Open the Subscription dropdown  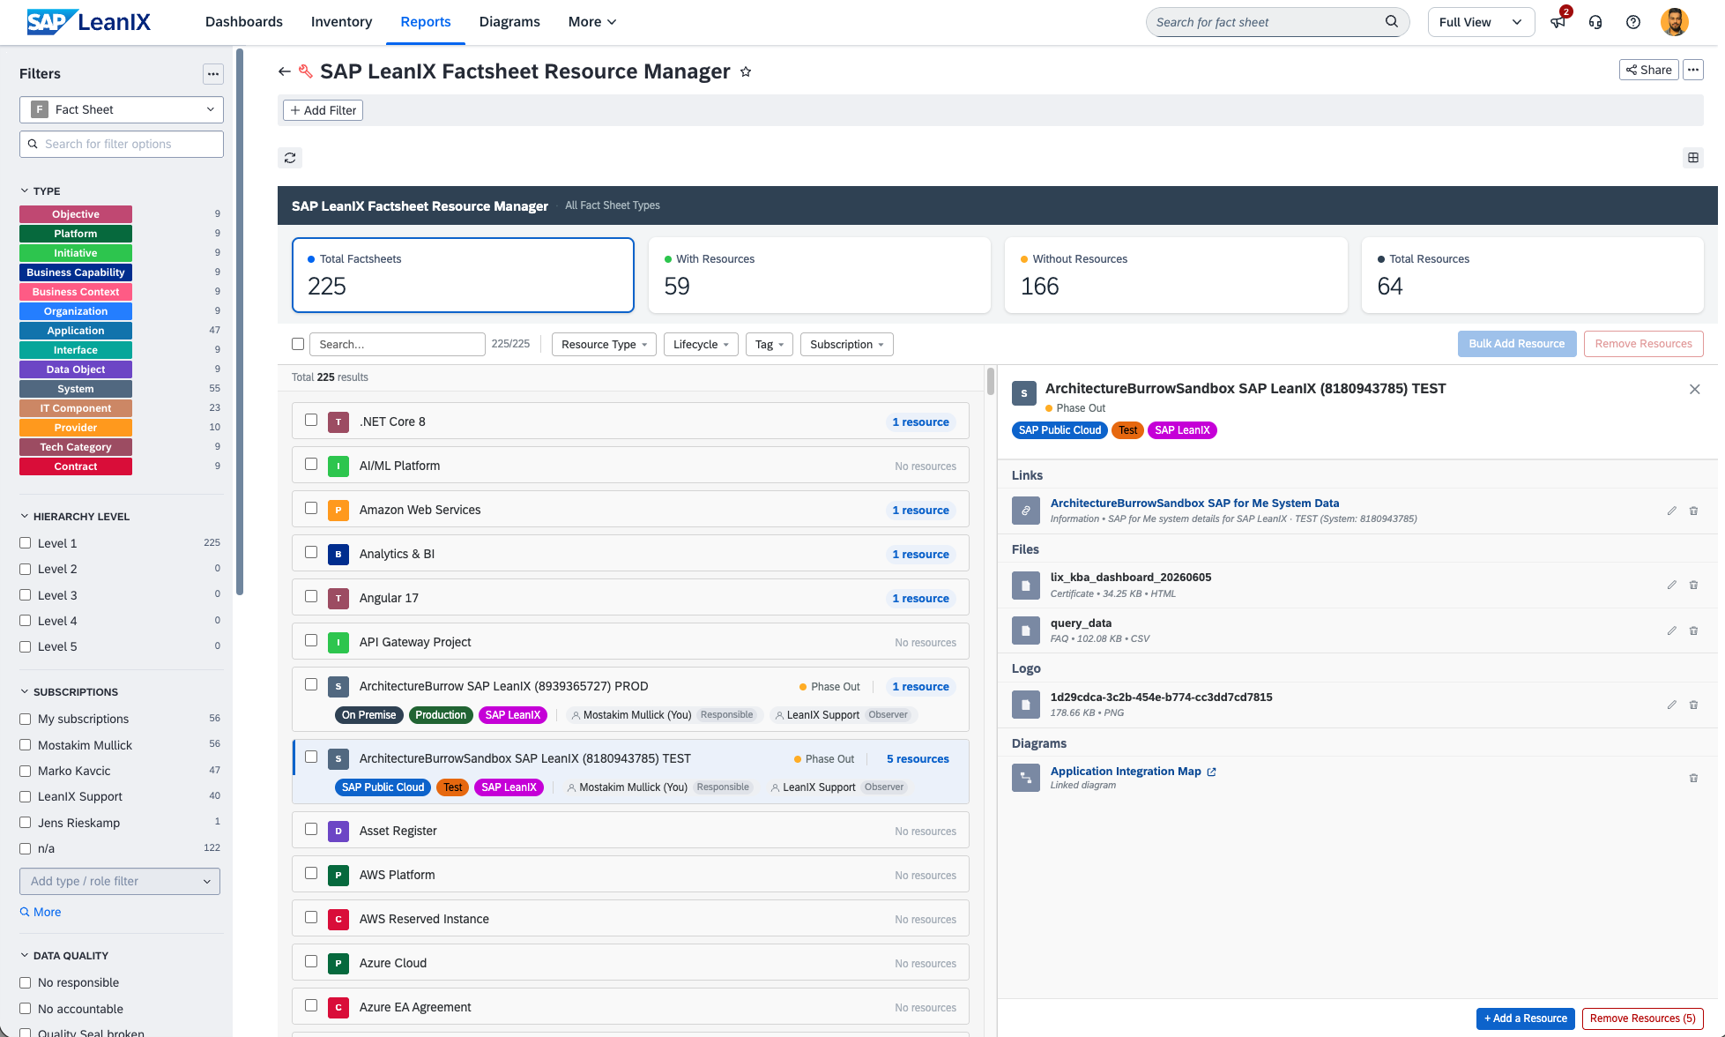[846, 344]
